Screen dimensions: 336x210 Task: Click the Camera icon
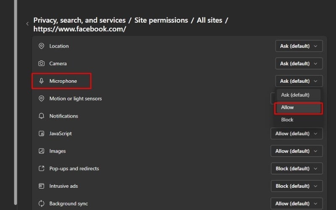click(x=41, y=63)
